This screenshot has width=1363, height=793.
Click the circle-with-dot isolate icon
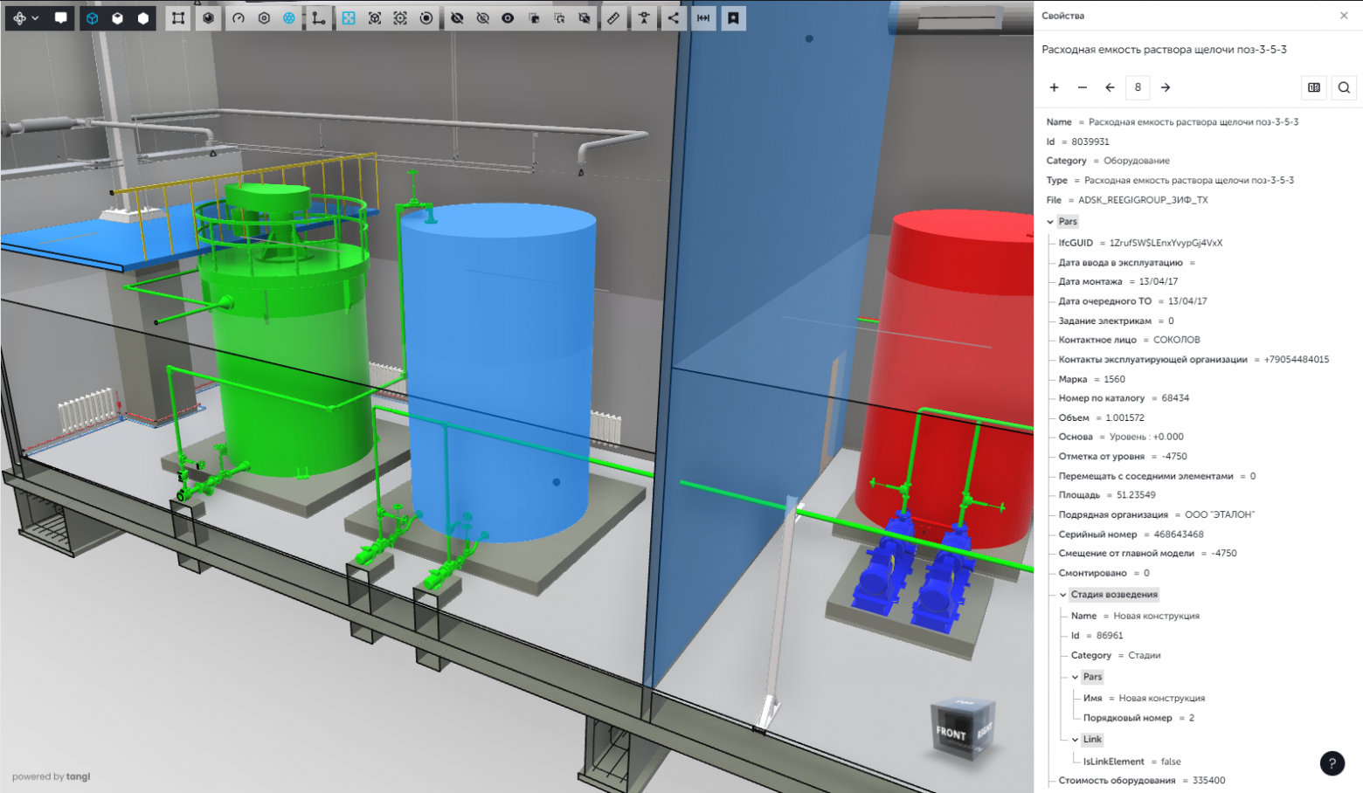426,17
